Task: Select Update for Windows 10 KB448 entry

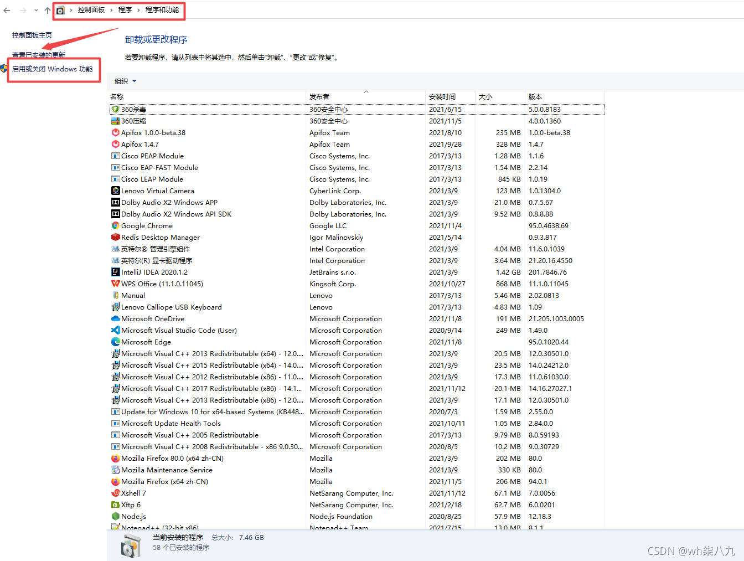Action: (357, 411)
